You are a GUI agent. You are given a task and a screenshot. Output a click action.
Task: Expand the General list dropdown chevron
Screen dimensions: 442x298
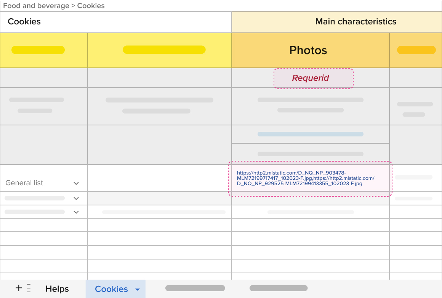click(76, 183)
